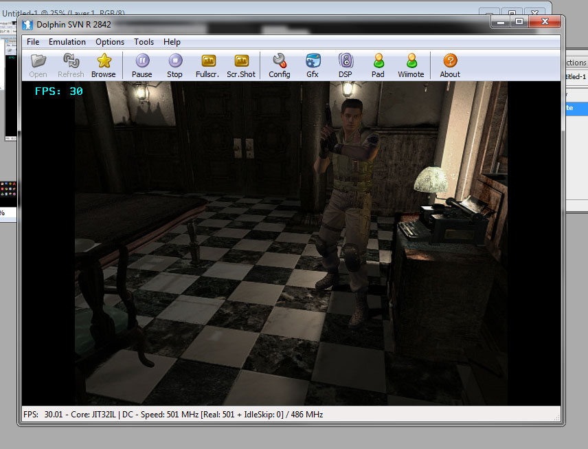588x449 pixels.
Task: Select the highlighted blue row in Photoshop panel
Action: (577, 108)
